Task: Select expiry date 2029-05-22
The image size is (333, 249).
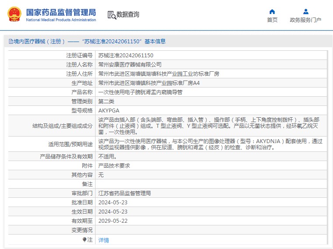Action: point(113,221)
